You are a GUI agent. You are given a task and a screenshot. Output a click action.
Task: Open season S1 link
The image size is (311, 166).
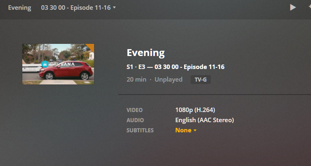[x=130, y=67]
